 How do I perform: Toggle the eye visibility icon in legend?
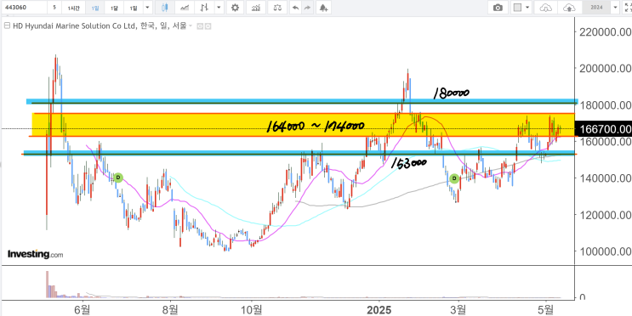click(x=200, y=26)
